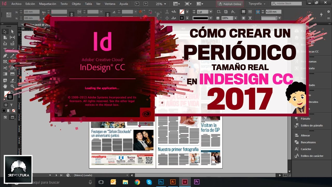The height and width of the screenshot is (187, 332).
Task: Switch to Normal view mode
Action: click(5, 117)
